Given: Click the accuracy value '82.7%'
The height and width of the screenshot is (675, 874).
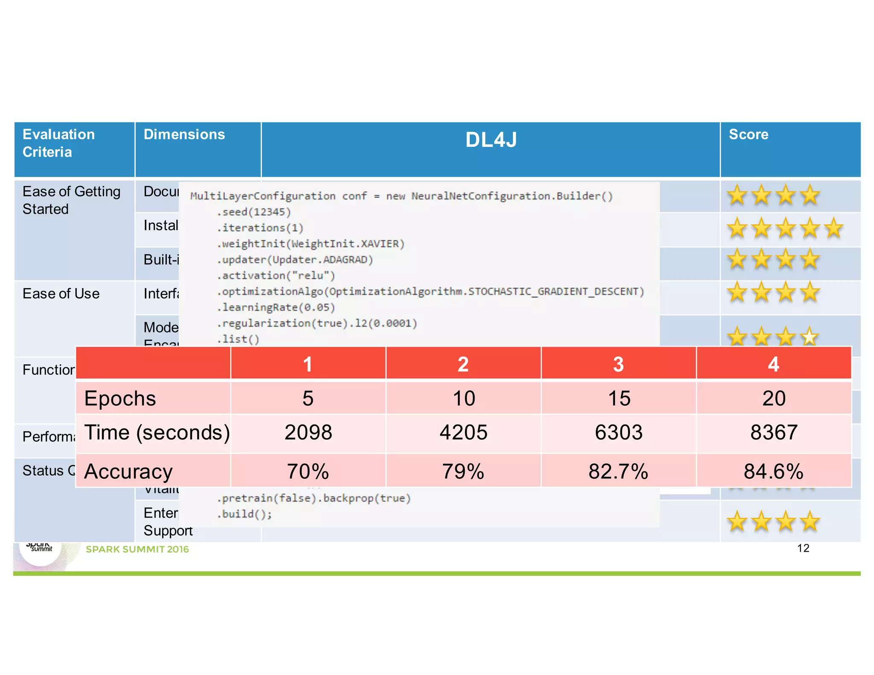Looking at the screenshot, I should [x=619, y=471].
